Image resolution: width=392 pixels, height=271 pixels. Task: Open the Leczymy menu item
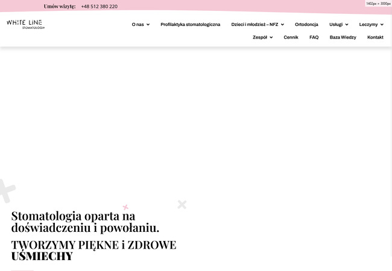pyautogui.click(x=368, y=25)
